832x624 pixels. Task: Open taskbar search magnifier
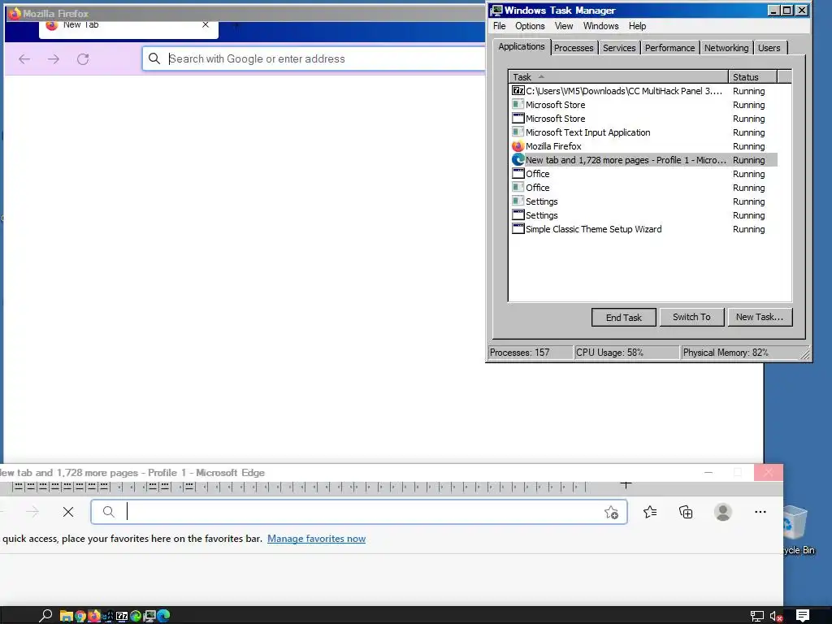coord(45,616)
